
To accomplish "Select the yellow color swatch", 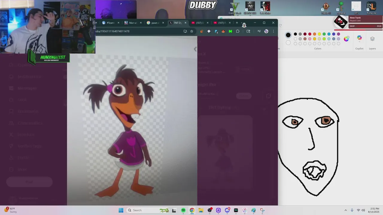I will [x=319, y=34].
